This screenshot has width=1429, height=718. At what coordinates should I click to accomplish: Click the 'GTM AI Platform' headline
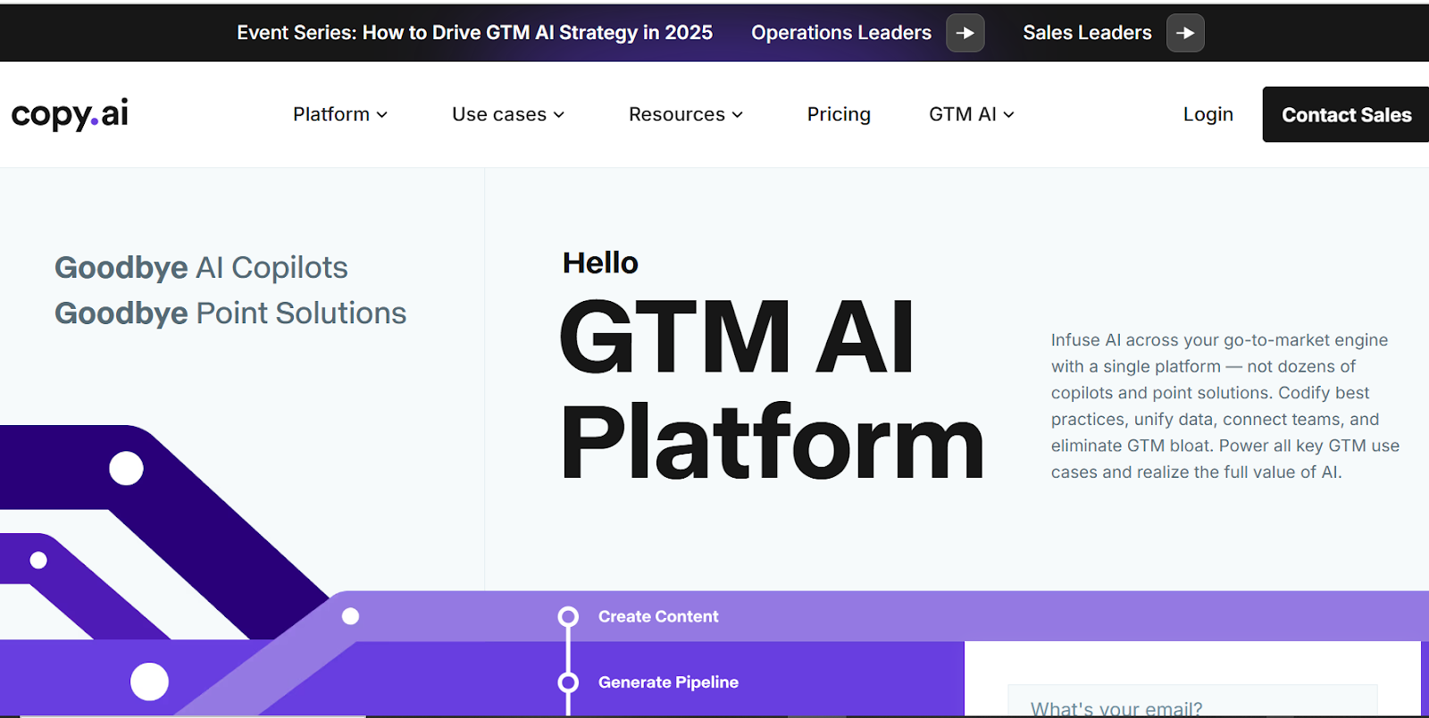(772, 390)
